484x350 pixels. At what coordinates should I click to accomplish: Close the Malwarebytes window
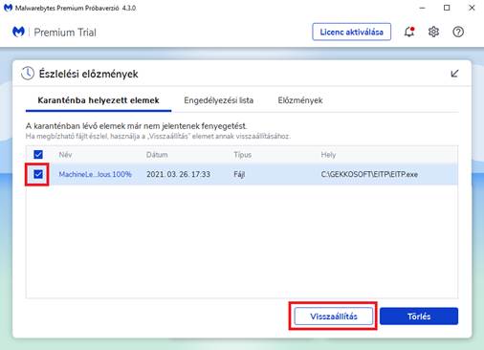coord(472,8)
